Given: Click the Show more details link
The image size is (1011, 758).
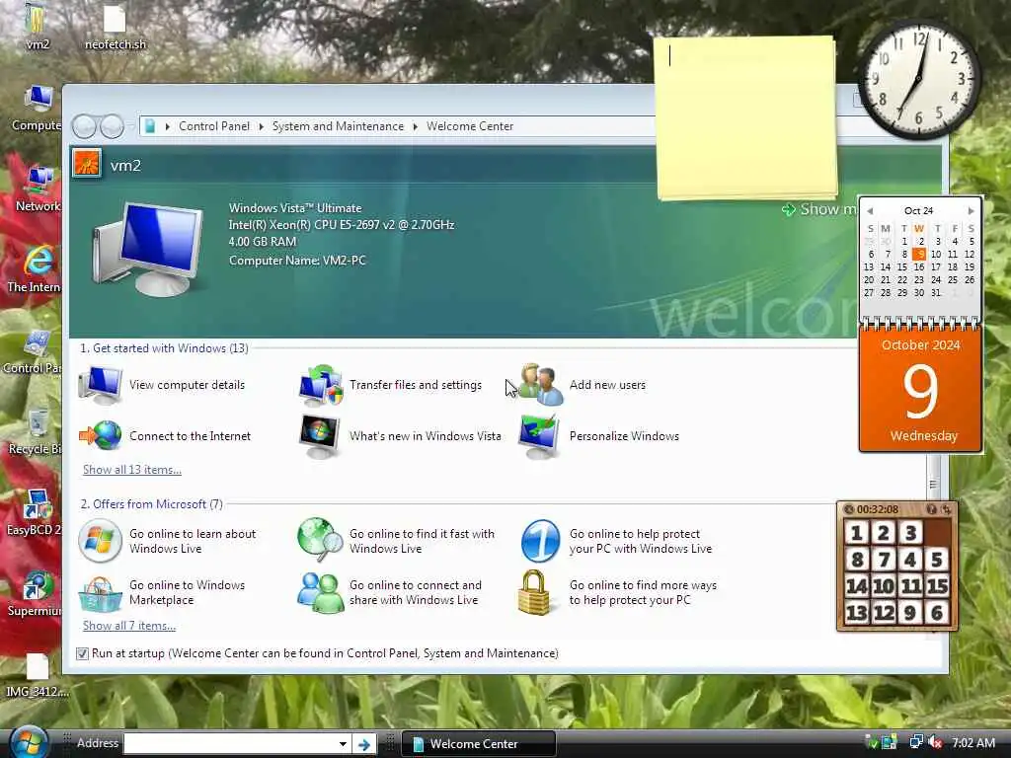Looking at the screenshot, I should point(818,209).
